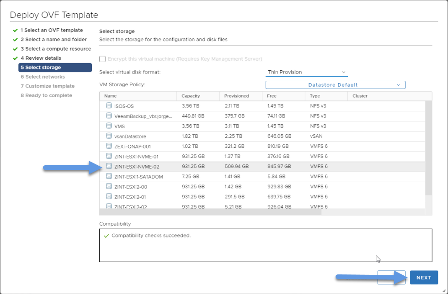Screen dimensions: 448x294
Task: Click the ZINT-ESXI1-SATADOM datastore icon
Action: [x=109, y=176]
